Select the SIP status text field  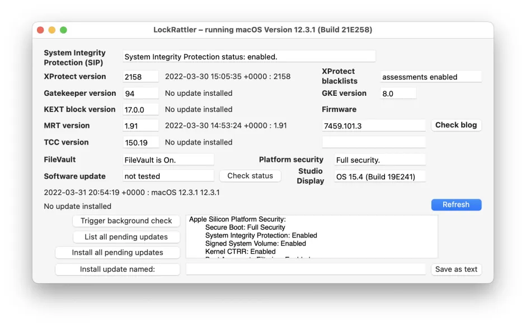(249, 57)
